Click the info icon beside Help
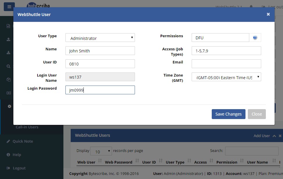283x179 pixels. [8, 155]
